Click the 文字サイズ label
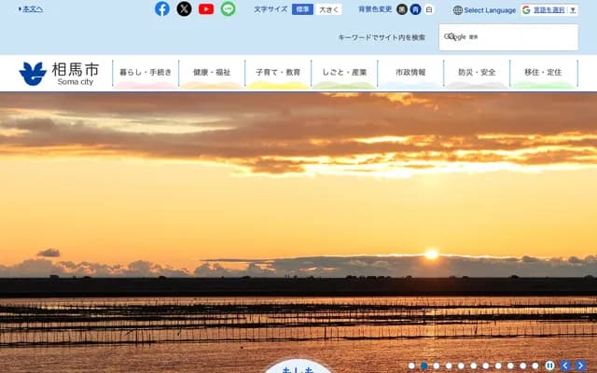This screenshot has width=597, height=373. coord(271,9)
